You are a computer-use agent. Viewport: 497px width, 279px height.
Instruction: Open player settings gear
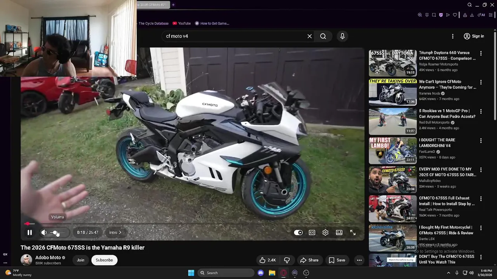(x=325, y=232)
